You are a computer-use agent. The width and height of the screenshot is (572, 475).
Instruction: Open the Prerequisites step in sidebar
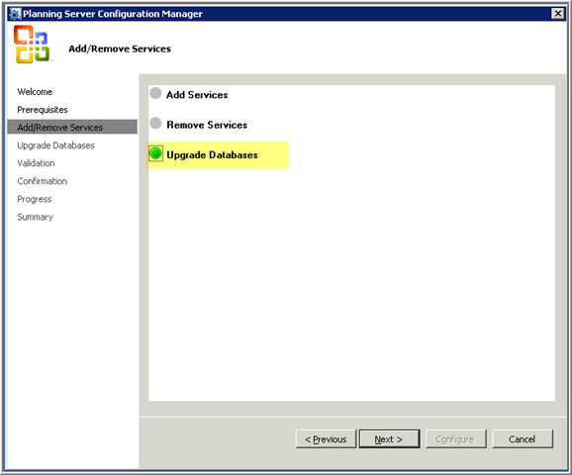click(43, 110)
